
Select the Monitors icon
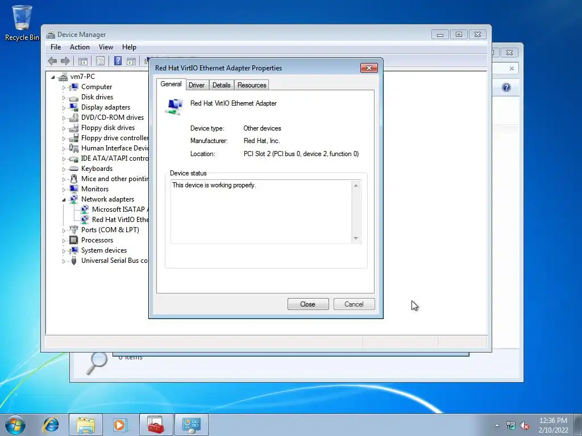(74, 189)
